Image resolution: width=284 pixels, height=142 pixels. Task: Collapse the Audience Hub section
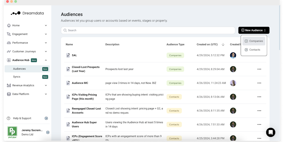coord(46,60)
